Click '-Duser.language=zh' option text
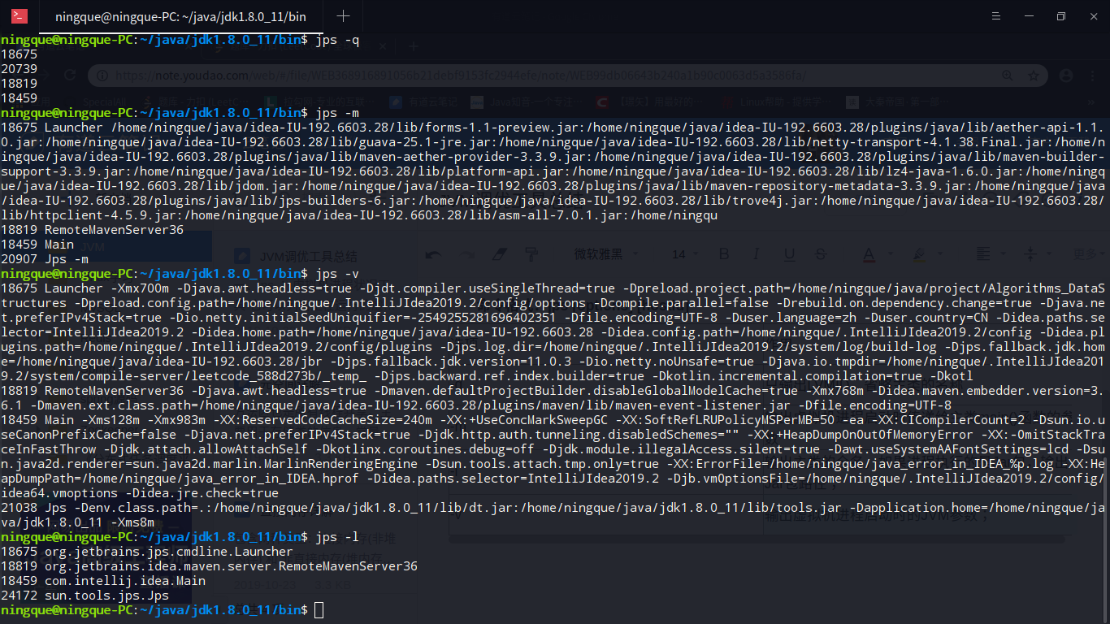 click(789, 318)
